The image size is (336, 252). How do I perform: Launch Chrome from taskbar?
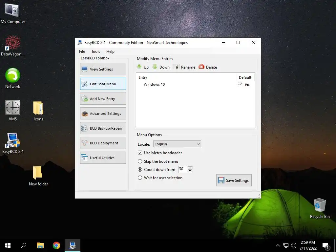(x=56, y=245)
